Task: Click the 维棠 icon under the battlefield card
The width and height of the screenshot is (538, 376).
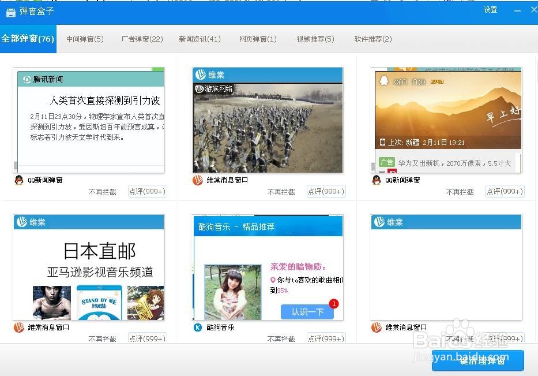Action: [198, 180]
